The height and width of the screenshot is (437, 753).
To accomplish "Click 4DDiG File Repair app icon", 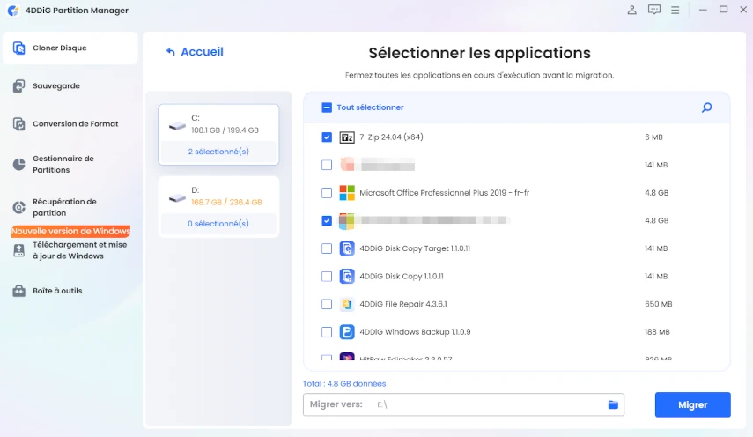I will coord(347,305).
